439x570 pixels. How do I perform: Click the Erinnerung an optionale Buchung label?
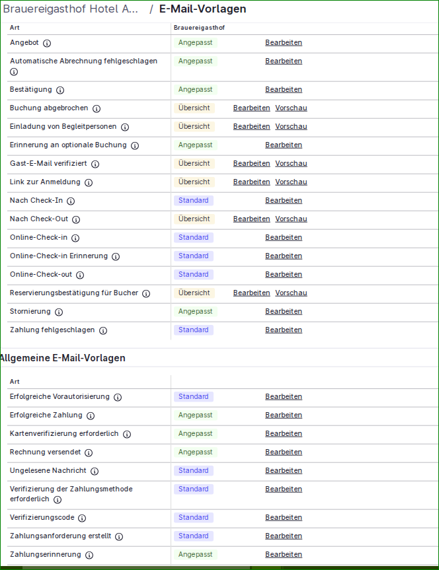click(68, 145)
